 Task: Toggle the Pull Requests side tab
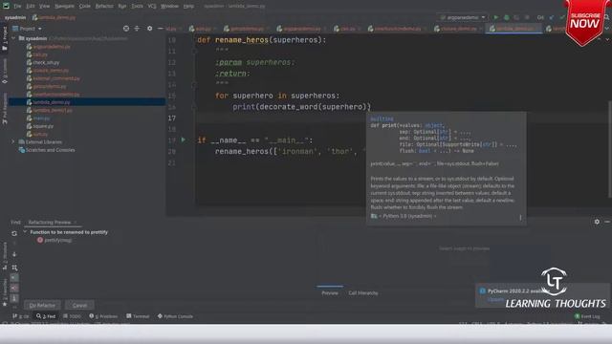click(x=5, y=109)
